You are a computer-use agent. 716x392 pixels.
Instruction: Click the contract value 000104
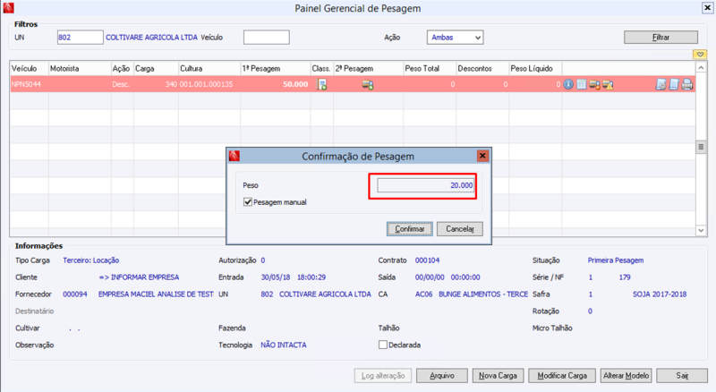[x=427, y=260]
